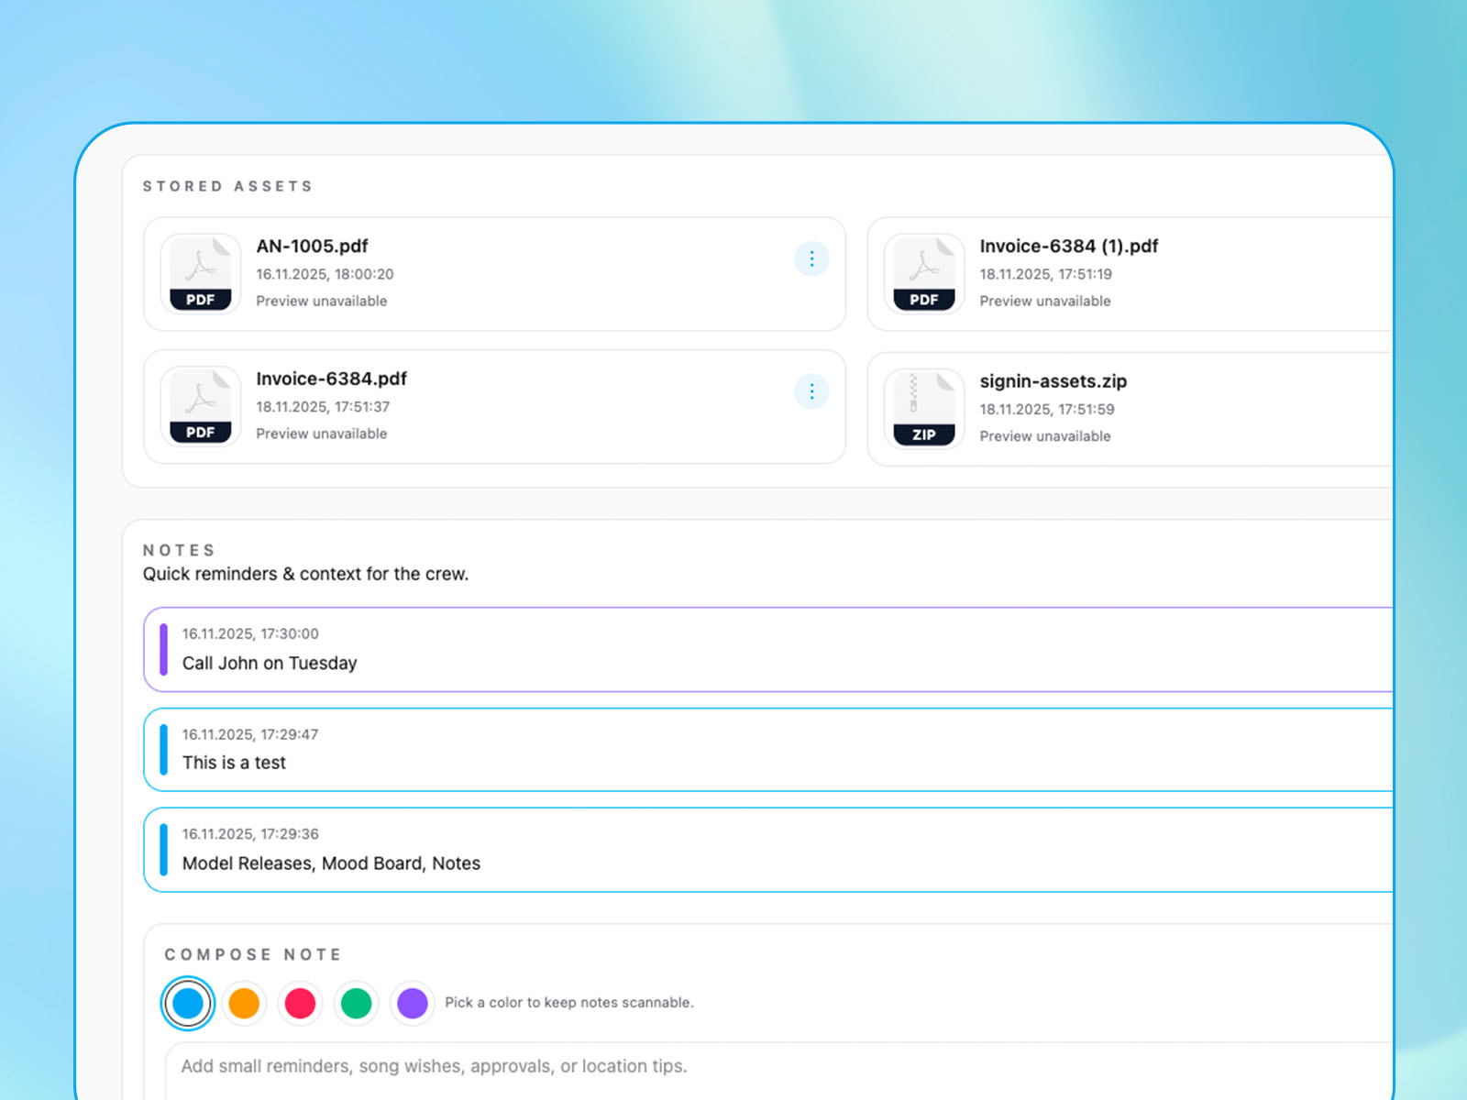Viewport: 1467px width, 1100px height.
Task: Select the purple note color
Action: pos(412,1003)
